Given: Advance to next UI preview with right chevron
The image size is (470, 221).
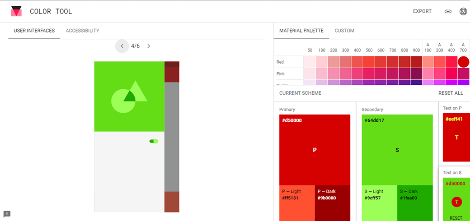Looking at the screenshot, I should click(x=149, y=46).
